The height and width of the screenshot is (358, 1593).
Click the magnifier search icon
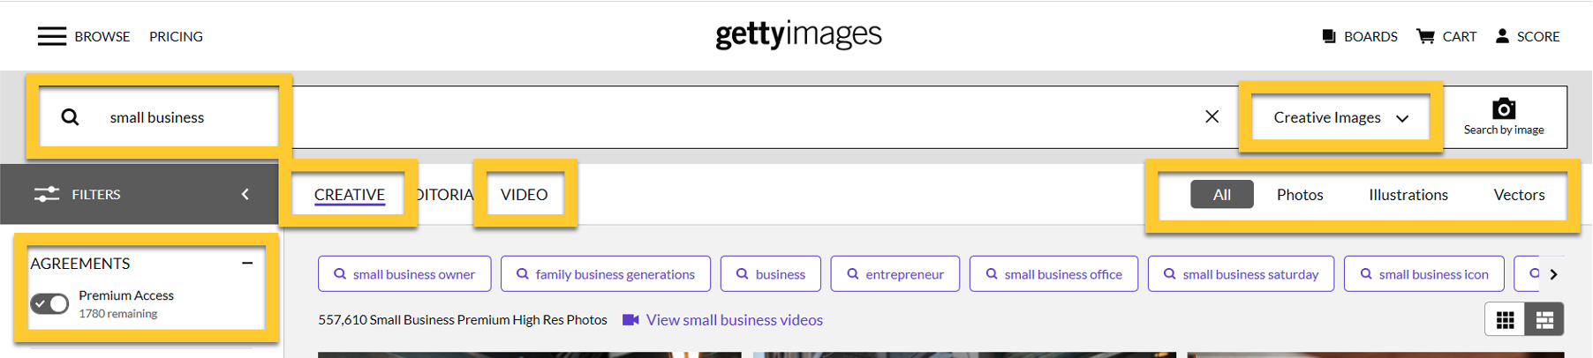[71, 117]
